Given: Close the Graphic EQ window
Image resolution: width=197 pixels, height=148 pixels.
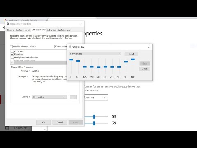Looking at the screenshot, I should point(149,47).
